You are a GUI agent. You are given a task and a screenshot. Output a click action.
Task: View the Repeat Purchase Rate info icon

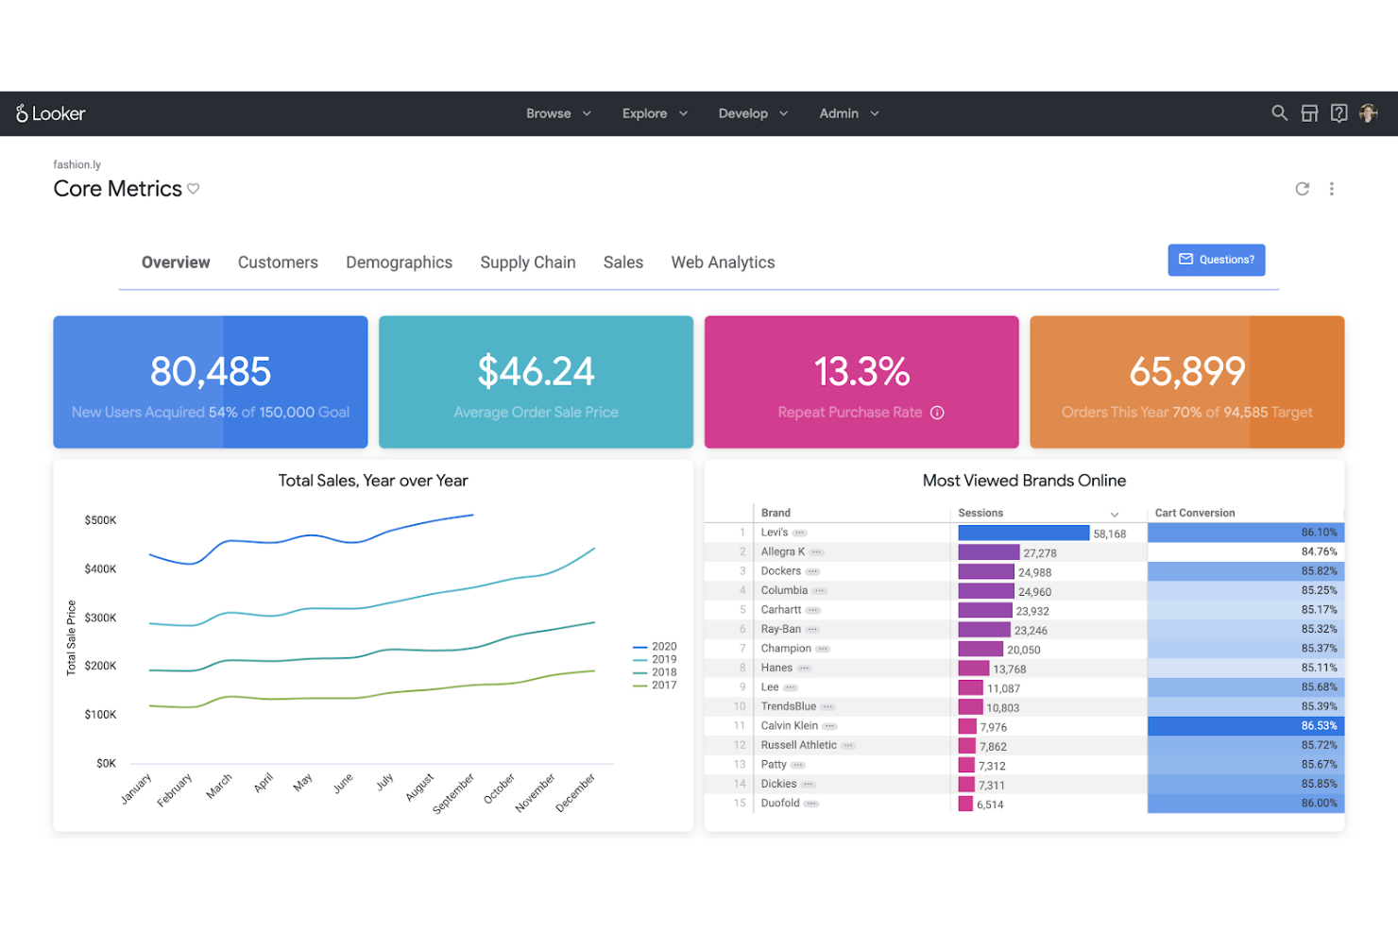(x=937, y=413)
